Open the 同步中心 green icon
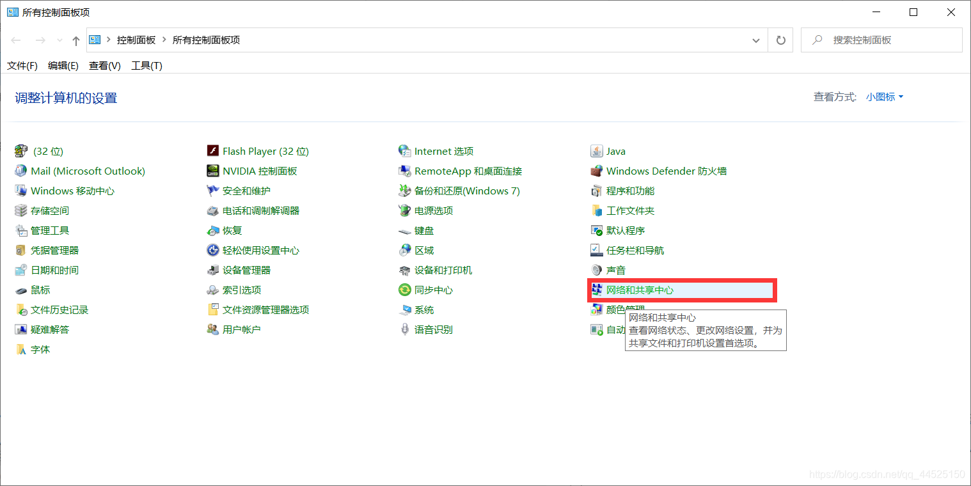This screenshot has height=486, width=971. (x=404, y=290)
